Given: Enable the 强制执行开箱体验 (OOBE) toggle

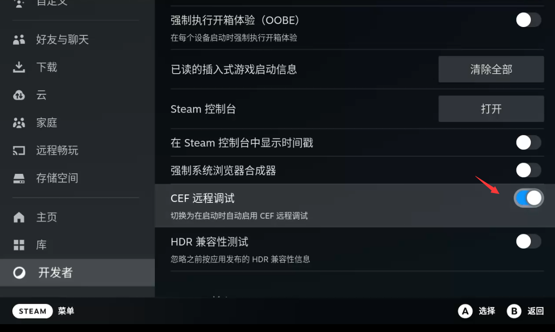Looking at the screenshot, I should tap(528, 20).
